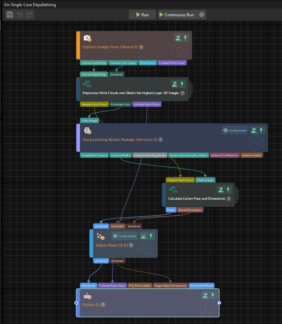This screenshot has width=282, height=324.
Task: Select Instance Masks output port
Action: point(120,155)
